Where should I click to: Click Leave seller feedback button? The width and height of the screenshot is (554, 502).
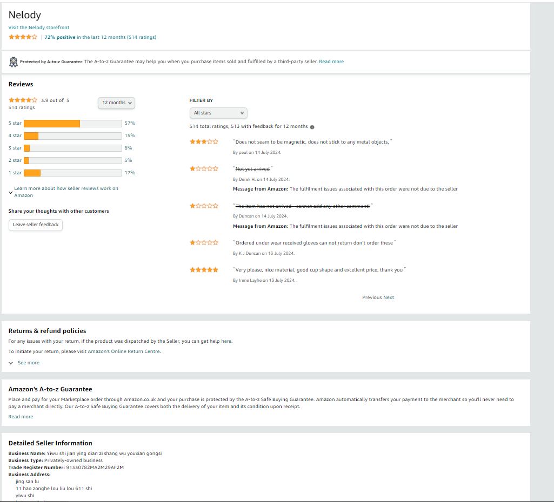[36, 225]
